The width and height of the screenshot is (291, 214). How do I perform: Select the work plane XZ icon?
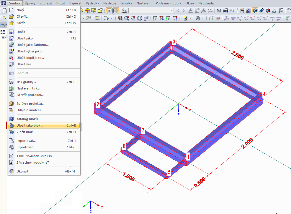[x=268, y=11]
